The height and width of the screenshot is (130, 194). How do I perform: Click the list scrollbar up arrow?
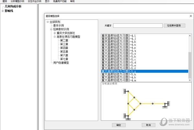190,35
